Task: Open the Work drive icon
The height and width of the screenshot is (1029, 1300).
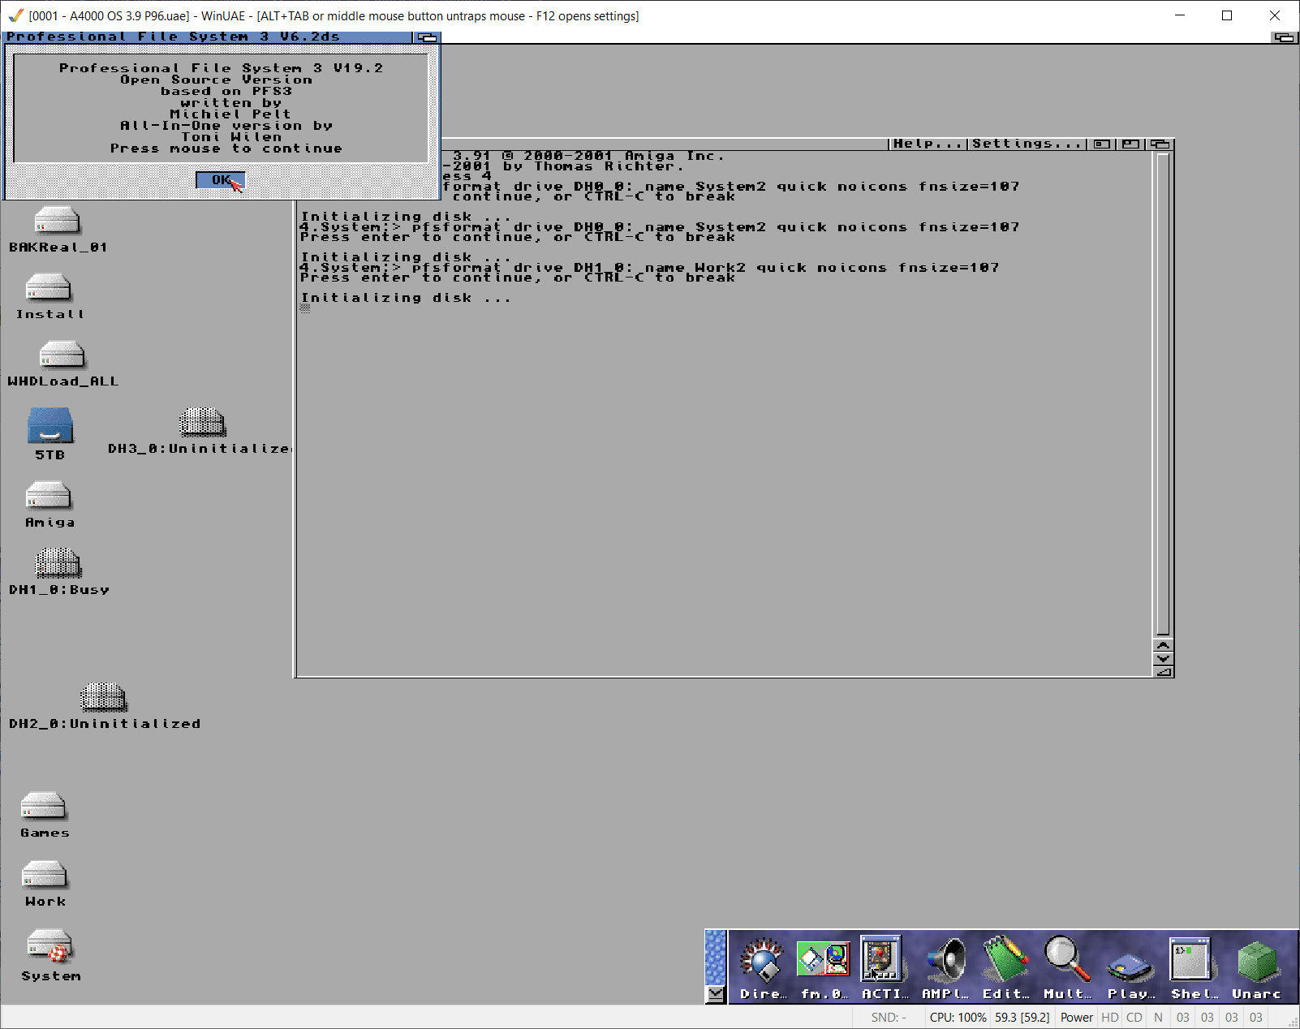Action: click(45, 875)
